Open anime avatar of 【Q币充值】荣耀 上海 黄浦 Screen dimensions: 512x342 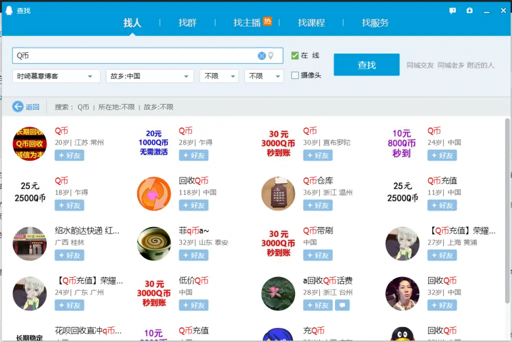tap(402, 243)
